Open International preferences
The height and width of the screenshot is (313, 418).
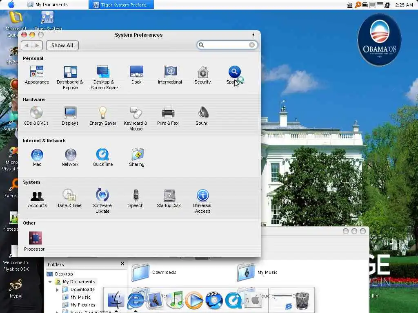point(170,75)
